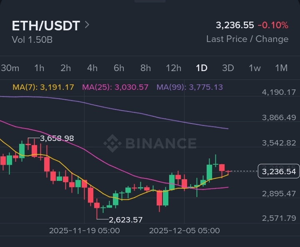
Task: Click the 2,895.47 price axis label
Action: tap(279, 194)
